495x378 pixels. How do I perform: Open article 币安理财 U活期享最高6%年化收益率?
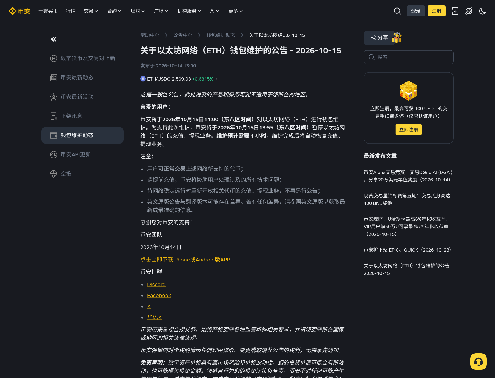[406, 227]
